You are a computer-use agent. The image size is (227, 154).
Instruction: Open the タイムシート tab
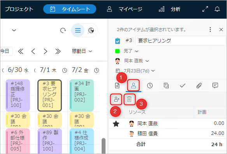pyautogui.click(x=70, y=9)
